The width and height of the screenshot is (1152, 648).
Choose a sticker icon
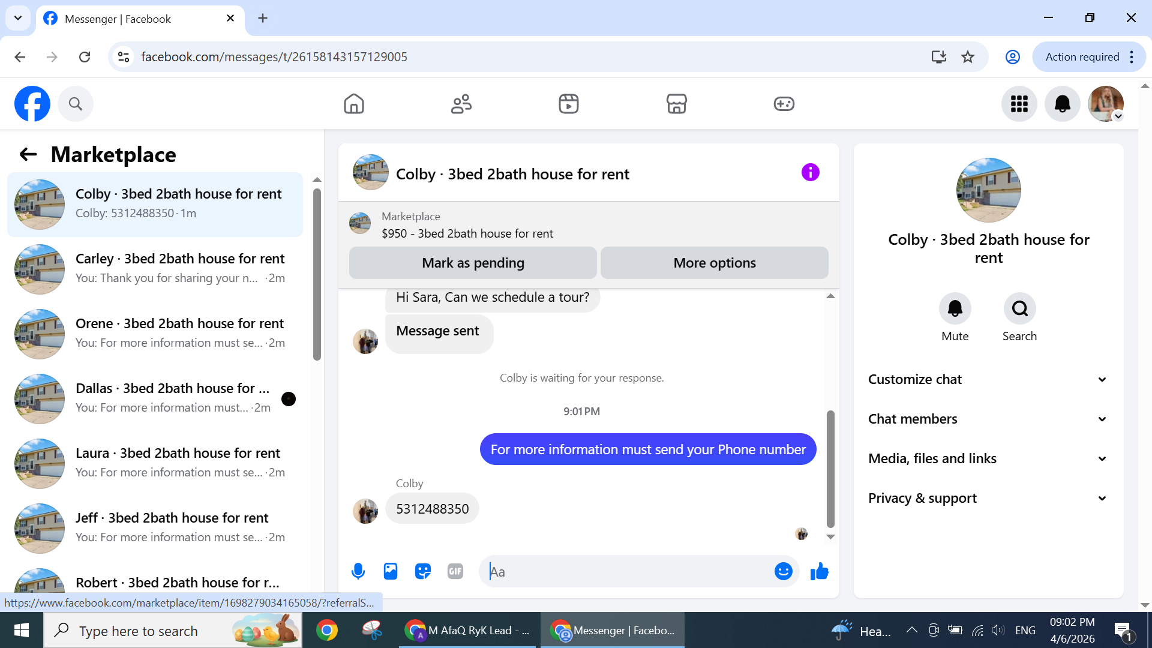pos(423,571)
